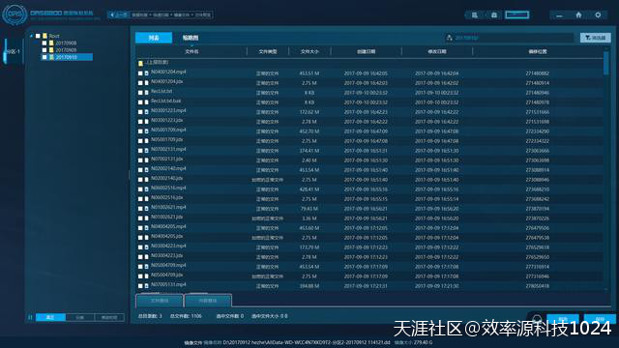The image size is (619, 348).
Task: Click file icon beside N03004223.mp4
Action: click(146, 247)
